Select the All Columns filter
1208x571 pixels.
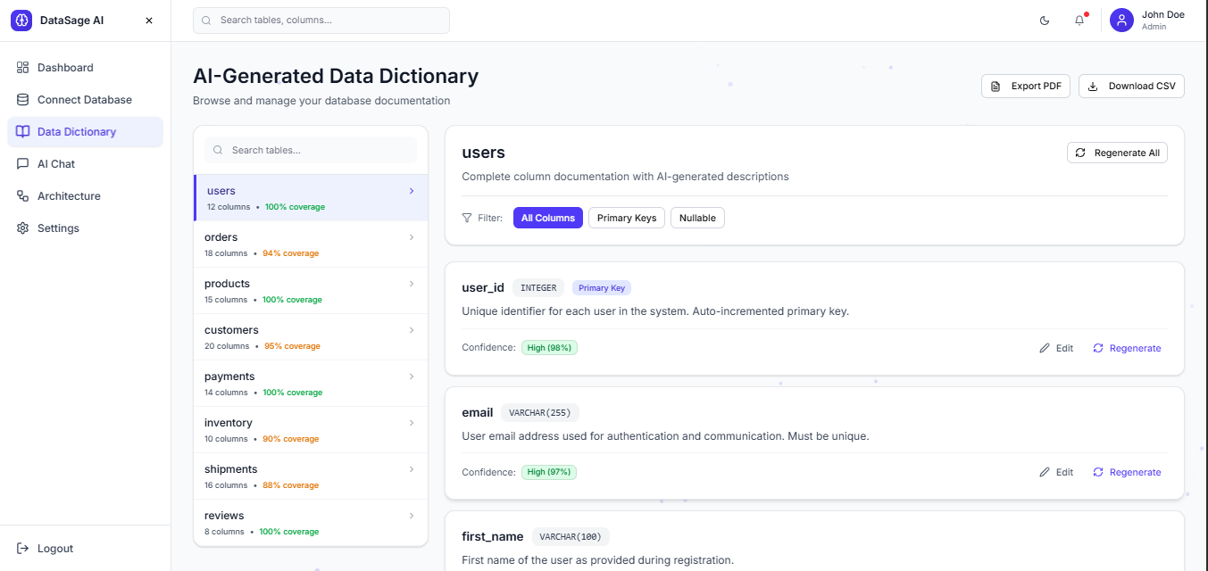tap(548, 218)
